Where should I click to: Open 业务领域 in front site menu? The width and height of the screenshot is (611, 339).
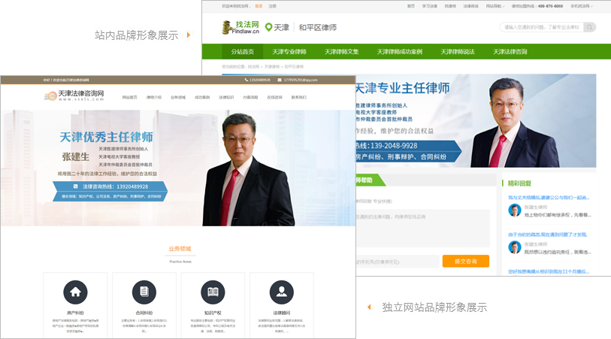pos(178,98)
